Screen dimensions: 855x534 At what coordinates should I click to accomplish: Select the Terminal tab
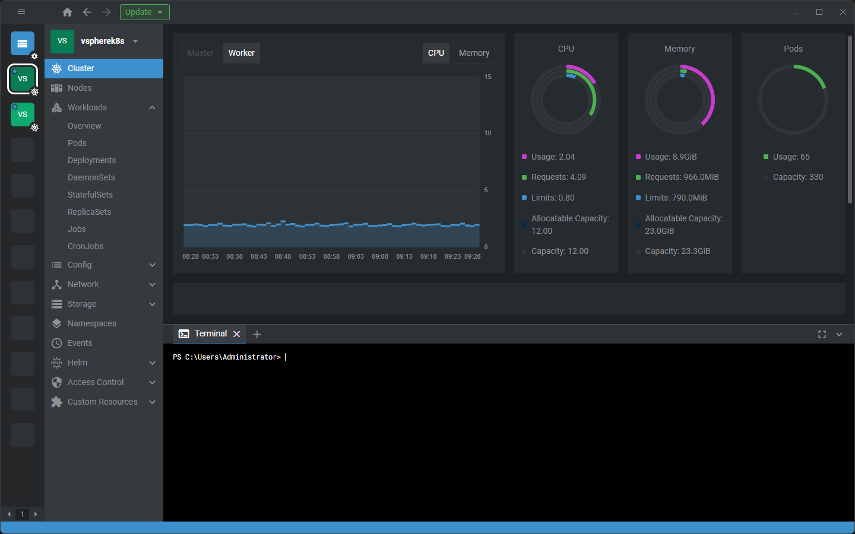tap(210, 334)
